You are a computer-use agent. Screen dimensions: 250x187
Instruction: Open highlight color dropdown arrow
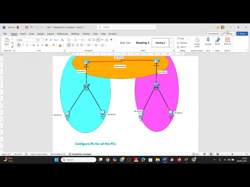56,45
